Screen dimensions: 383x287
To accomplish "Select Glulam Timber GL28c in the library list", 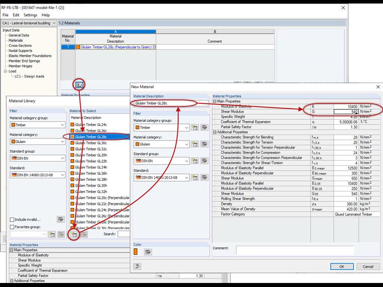I will [x=100, y=136].
